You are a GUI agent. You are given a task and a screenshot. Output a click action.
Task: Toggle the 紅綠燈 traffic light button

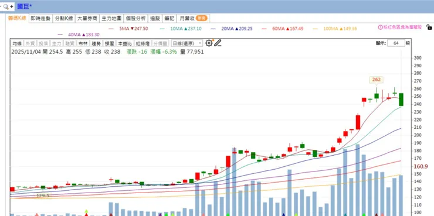point(143,43)
